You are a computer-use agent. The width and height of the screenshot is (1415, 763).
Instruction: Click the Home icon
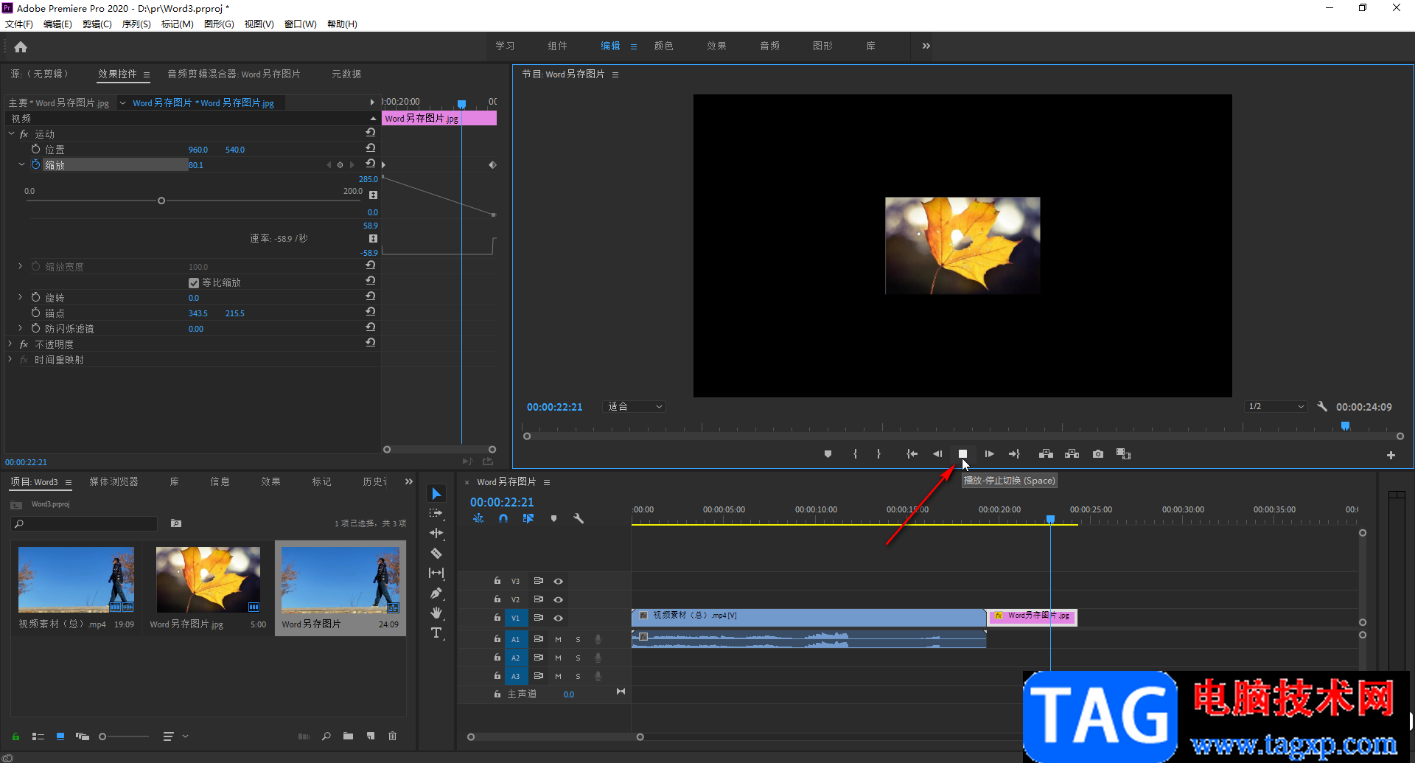tap(21, 47)
